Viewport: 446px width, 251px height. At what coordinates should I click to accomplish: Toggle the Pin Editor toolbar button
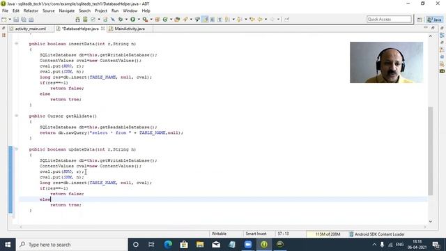click(x=286, y=20)
